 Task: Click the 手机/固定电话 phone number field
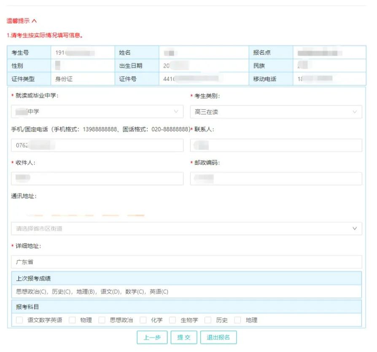coord(97,144)
